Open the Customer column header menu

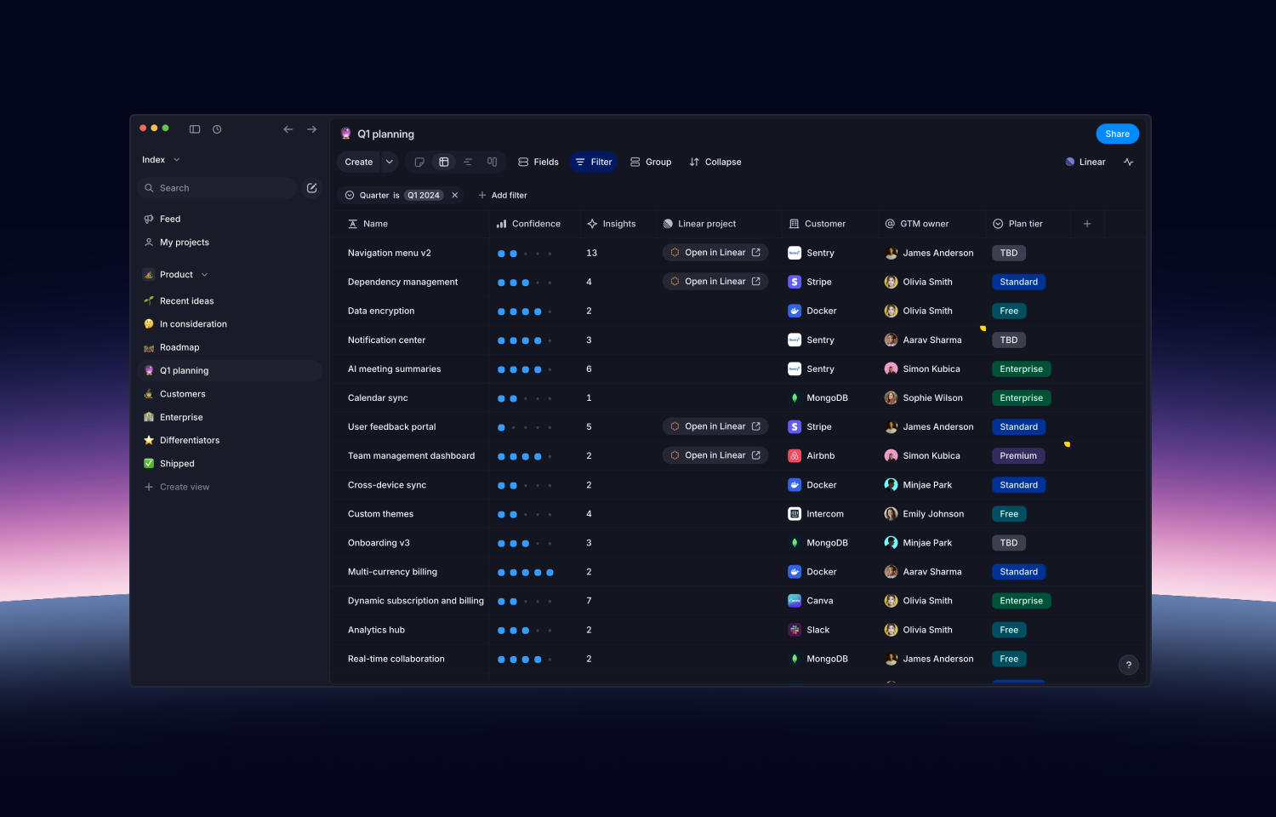(x=817, y=224)
